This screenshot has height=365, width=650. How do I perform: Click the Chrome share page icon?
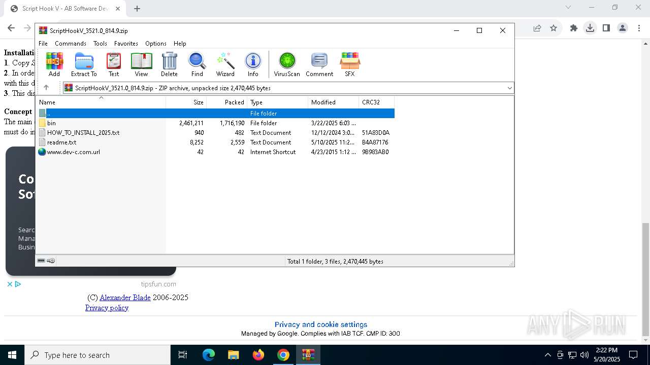537,28
